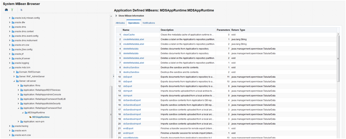346x139 pixels.
Task: Select the MDSAppRuntime bean leaf label
Action: tap(41, 117)
